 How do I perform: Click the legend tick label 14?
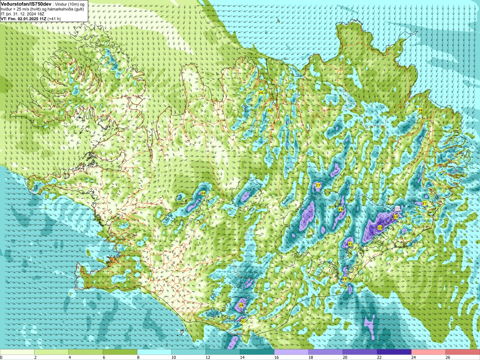[x=242, y=357]
